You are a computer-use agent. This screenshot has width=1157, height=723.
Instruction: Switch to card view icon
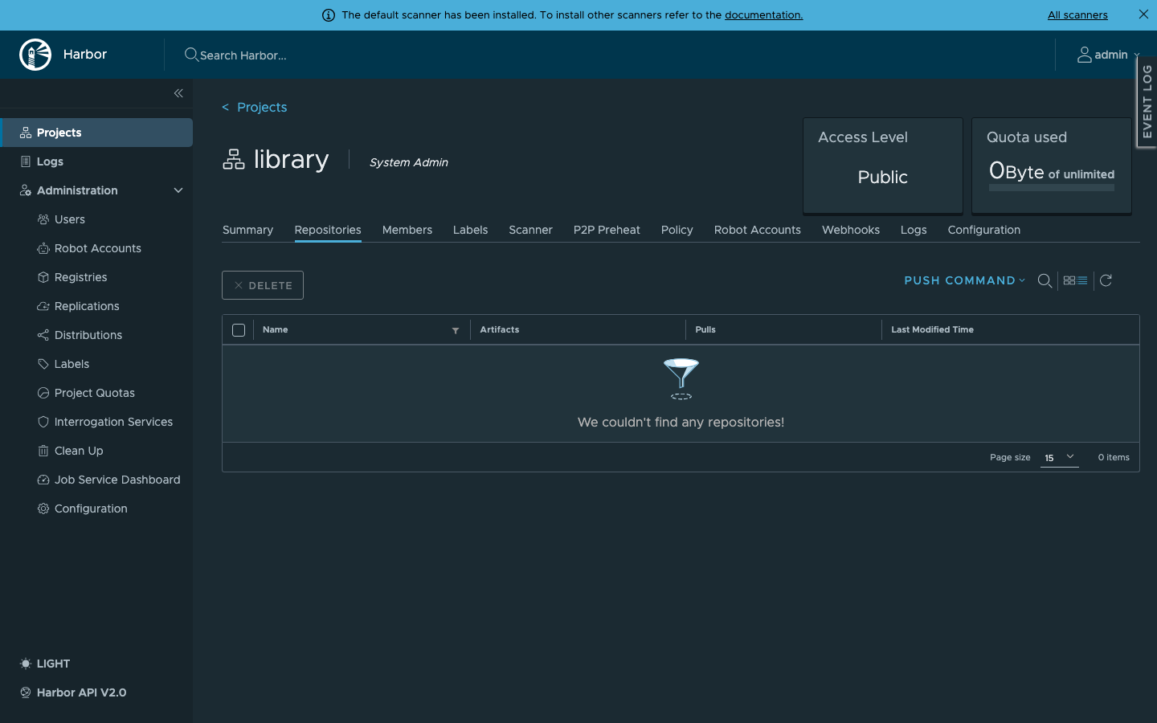click(x=1069, y=280)
